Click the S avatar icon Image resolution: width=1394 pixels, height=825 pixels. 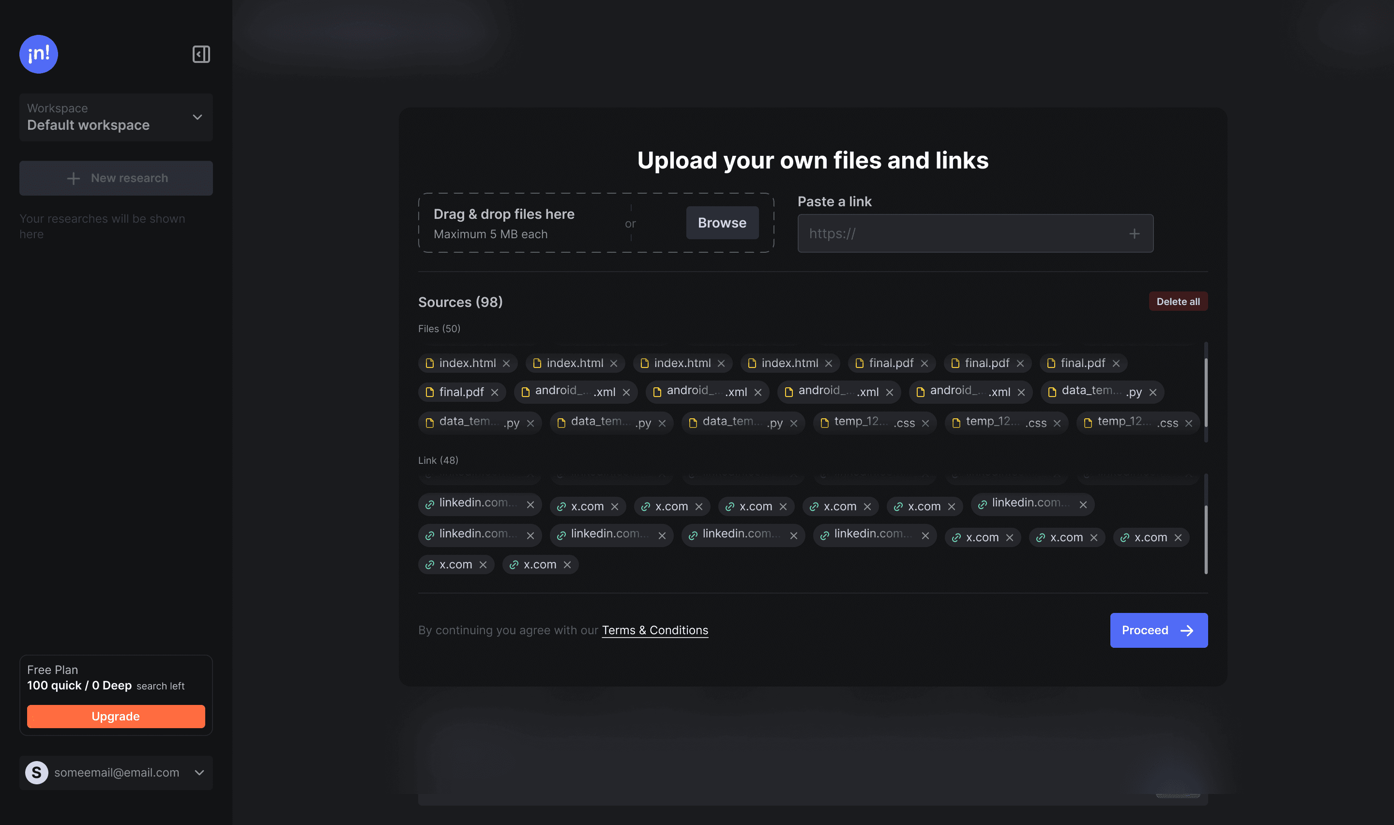(37, 773)
